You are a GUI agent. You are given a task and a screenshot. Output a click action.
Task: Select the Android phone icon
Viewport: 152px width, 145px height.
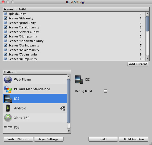tap(8, 108)
